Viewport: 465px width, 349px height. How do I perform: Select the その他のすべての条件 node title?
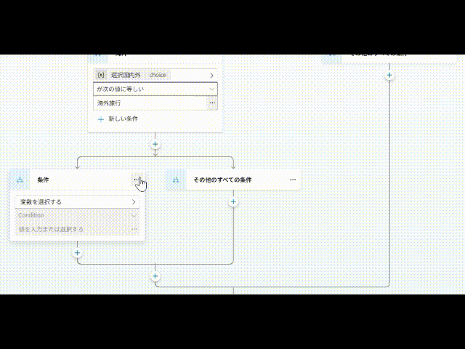point(222,180)
